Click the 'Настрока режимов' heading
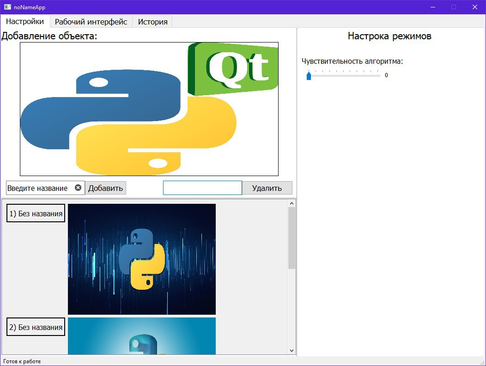 click(389, 36)
